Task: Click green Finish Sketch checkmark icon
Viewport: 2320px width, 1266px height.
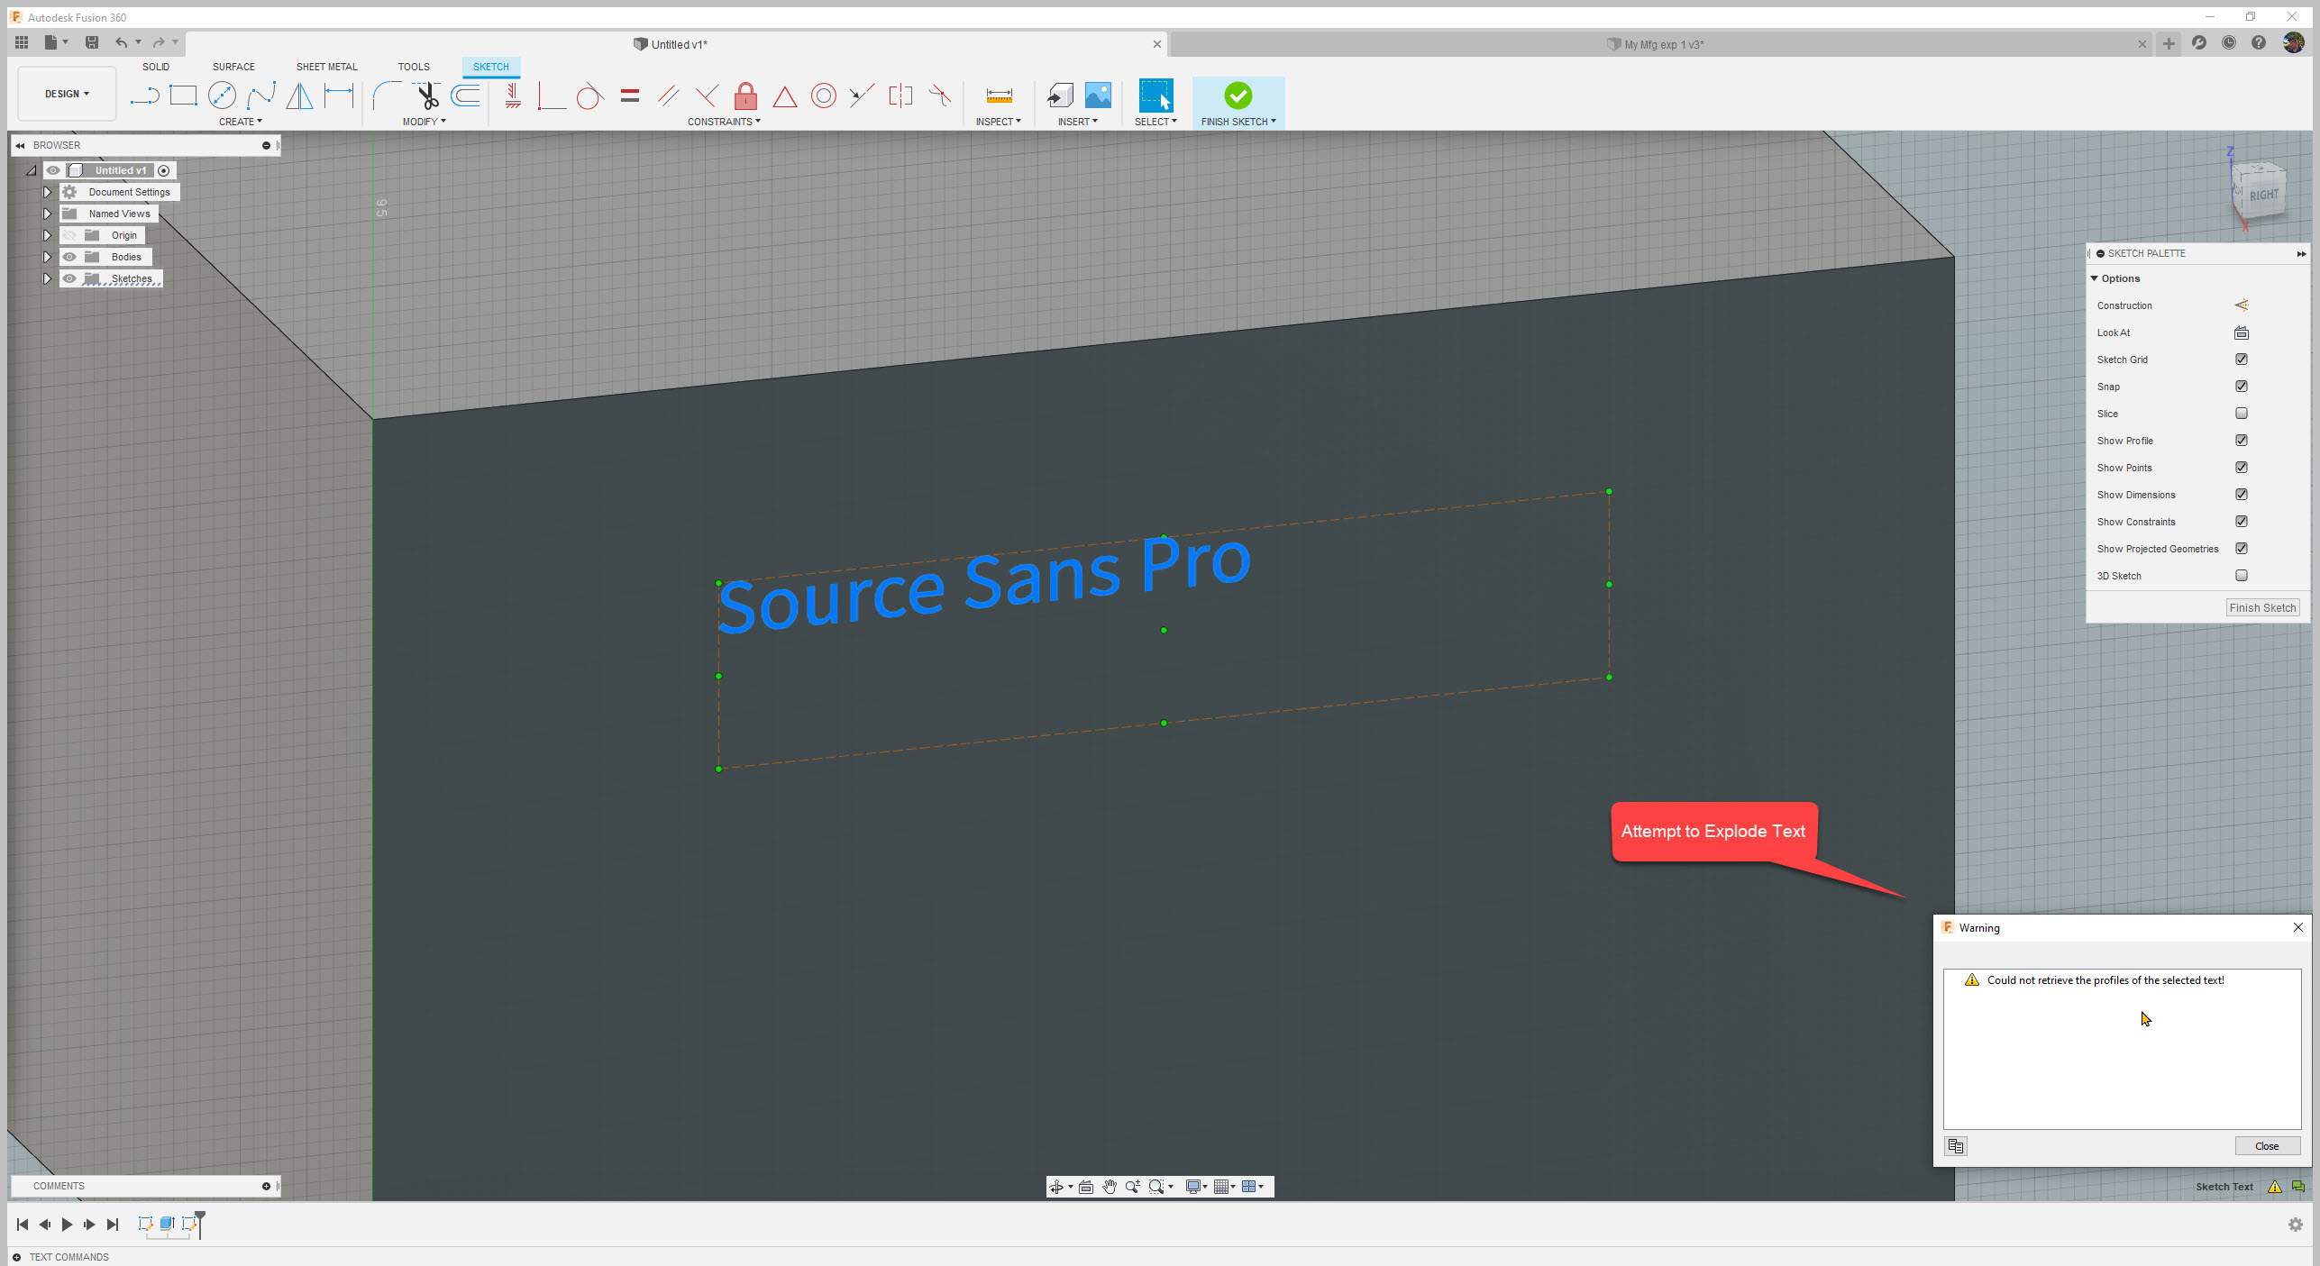Action: pos(1238,96)
